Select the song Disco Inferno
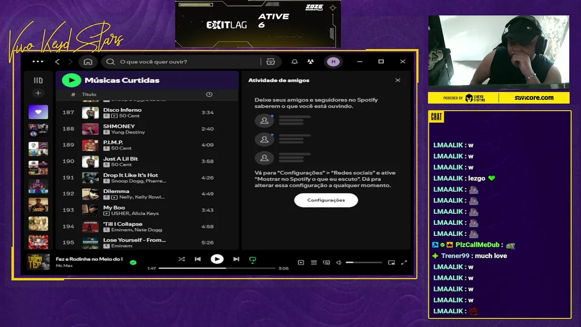581x327 pixels. 122,110
